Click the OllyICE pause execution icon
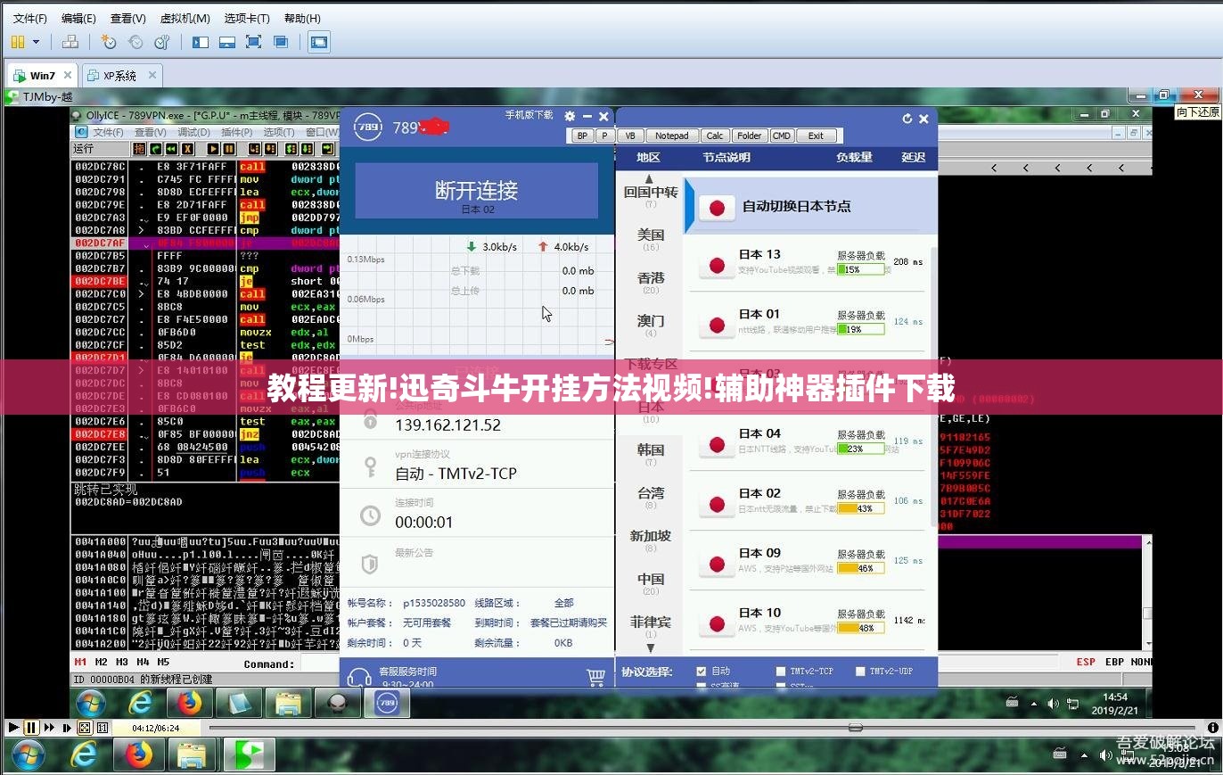Viewport: 1223px width, 775px height. click(x=229, y=149)
